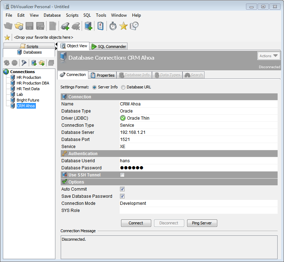The width and height of the screenshot is (284, 262).
Task: Uncheck the Auto Commit checkbox
Action: coord(122,189)
